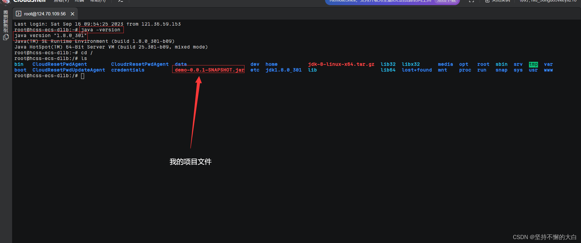Click the 'cd /' command line
This screenshot has width=581, height=243.
[54, 53]
